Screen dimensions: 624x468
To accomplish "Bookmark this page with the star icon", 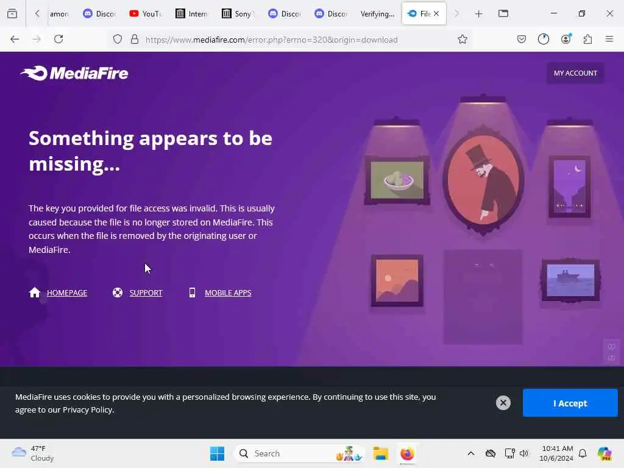I will click(x=462, y=39).
